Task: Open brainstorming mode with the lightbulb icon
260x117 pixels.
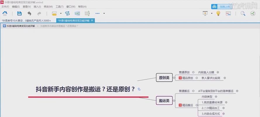Action: coord(218,13)
